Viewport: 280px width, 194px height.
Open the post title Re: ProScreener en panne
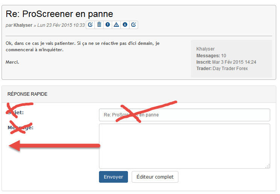(x=59, y=14)
